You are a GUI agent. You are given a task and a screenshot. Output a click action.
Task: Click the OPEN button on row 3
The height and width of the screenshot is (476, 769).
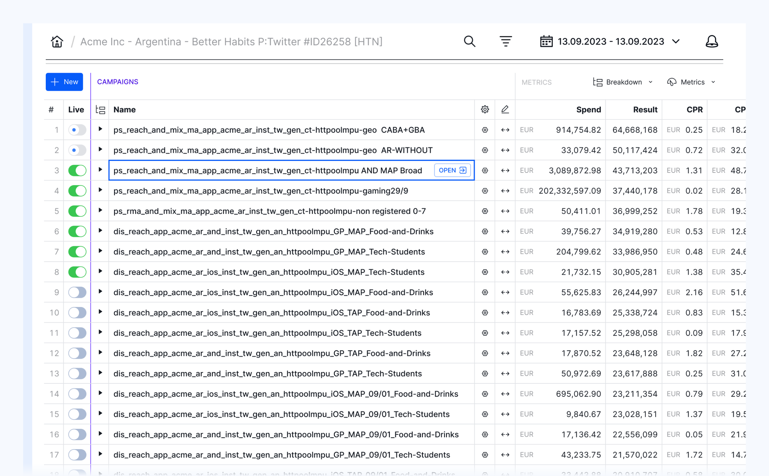(452, 170)
